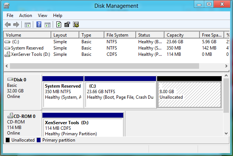Select the 8.00 GB Unallocated space block
Image resolution: width=233 pixels, height=156 pixels.
click(x=189, y=95)
